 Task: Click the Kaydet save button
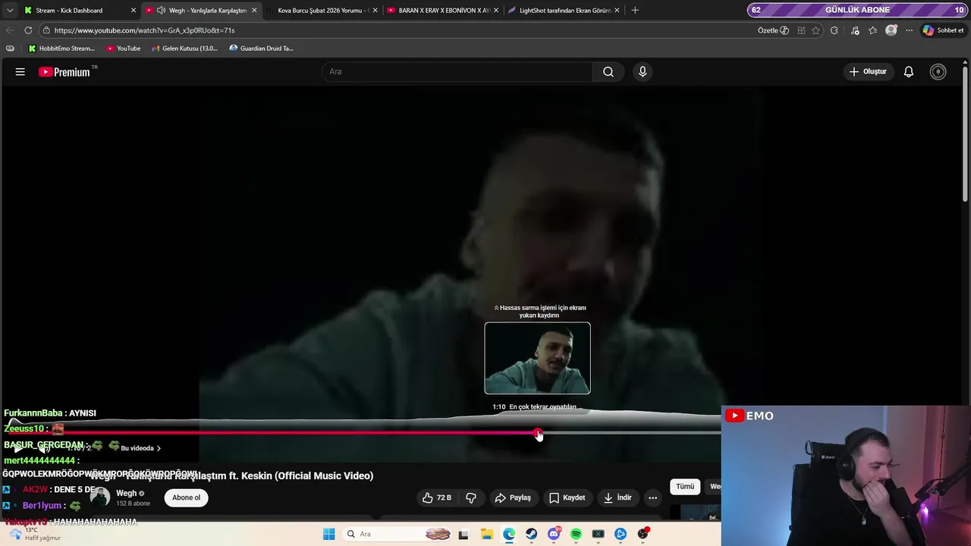point(567,497)
